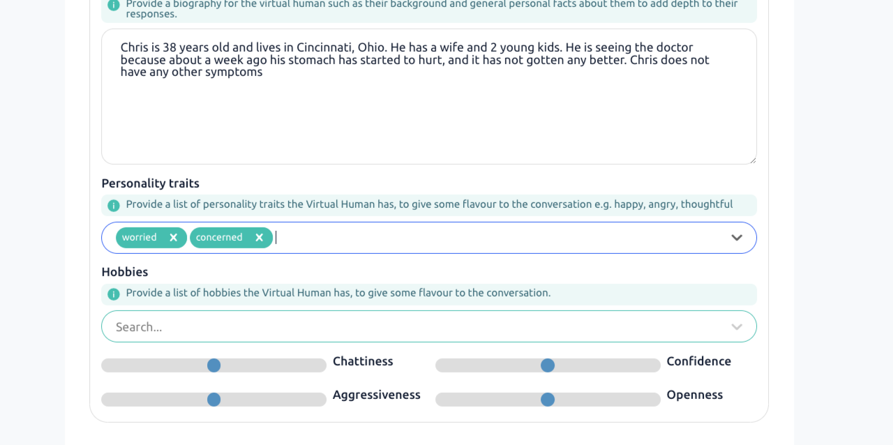Click the Openness slider handle
The image size is (893, 445).
pyautogui.click(x=548, y=400)
